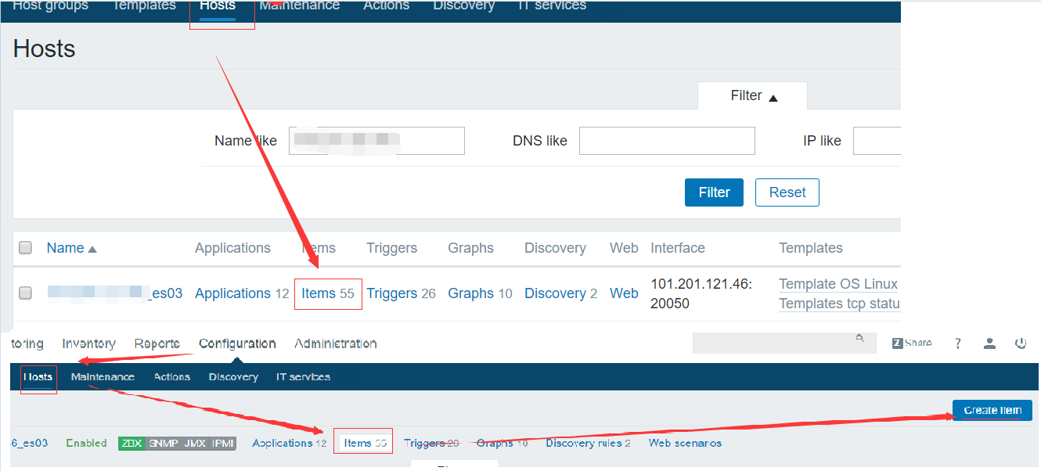Open Templates in the configuration menu
The image size is (1041, 471).
[x=144, y=5]
